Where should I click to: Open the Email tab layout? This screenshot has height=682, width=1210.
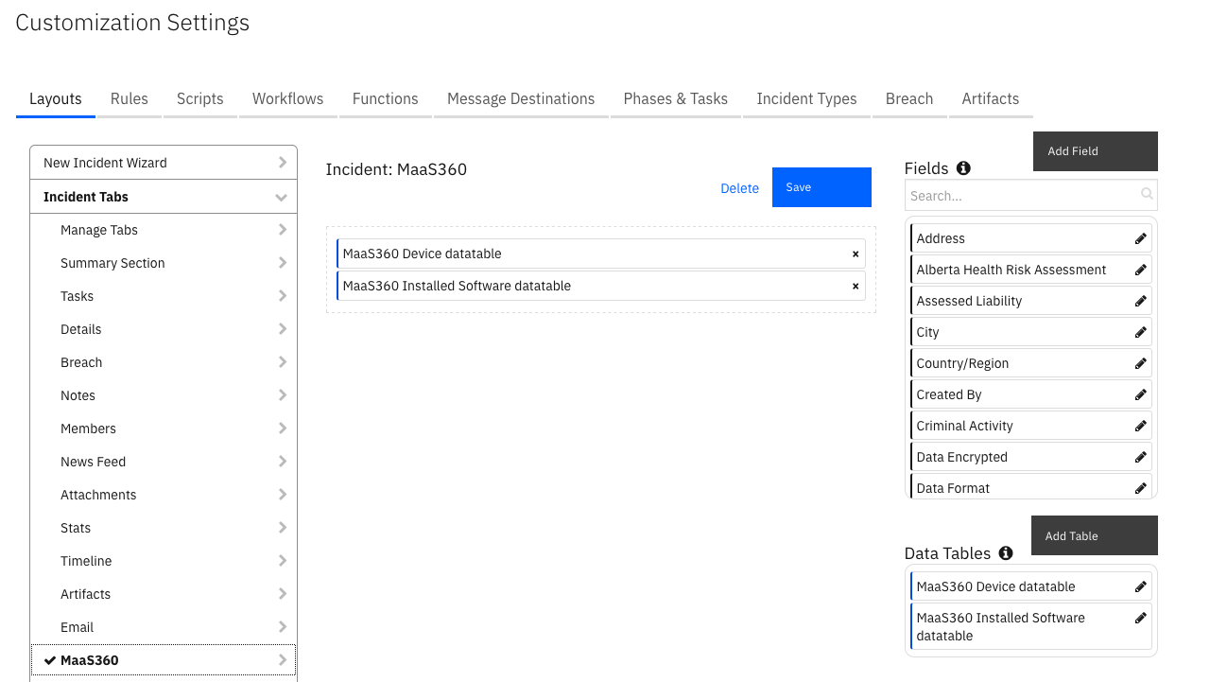(164, 627)
